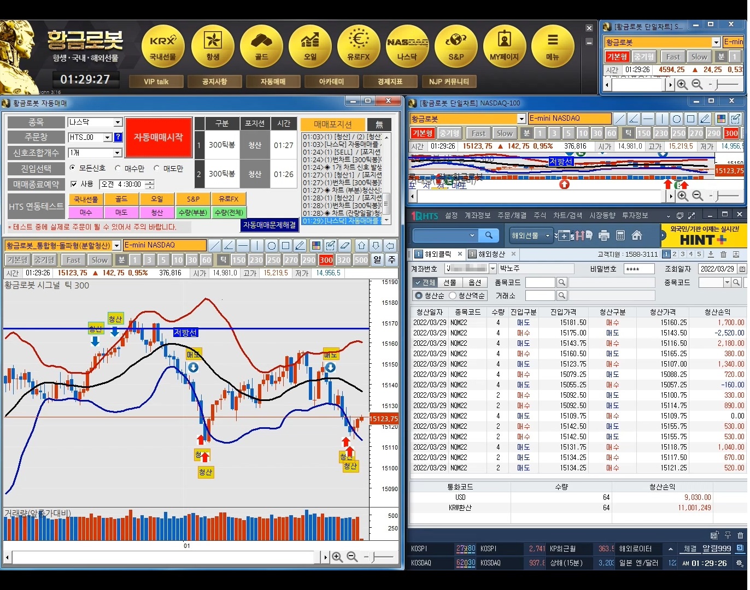Expand the main chart strategy dropdown 황금로봇_통합형-돌파형

pyautogui.click(x=116, y=246)
